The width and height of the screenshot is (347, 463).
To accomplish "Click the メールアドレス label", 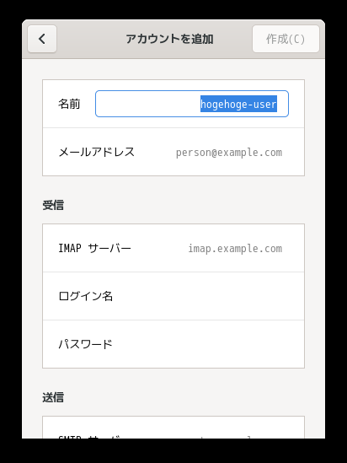I will (x=97, y=153).
